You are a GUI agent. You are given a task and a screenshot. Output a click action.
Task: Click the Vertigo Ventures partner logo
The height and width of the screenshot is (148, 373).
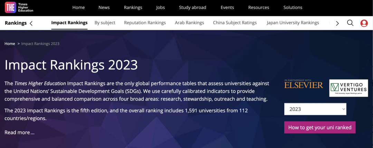(348, 88)
